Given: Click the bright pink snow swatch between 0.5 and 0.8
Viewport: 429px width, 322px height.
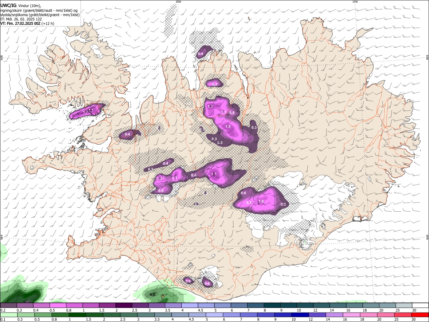Looking at the screenshot, I should tap(58, 305).
